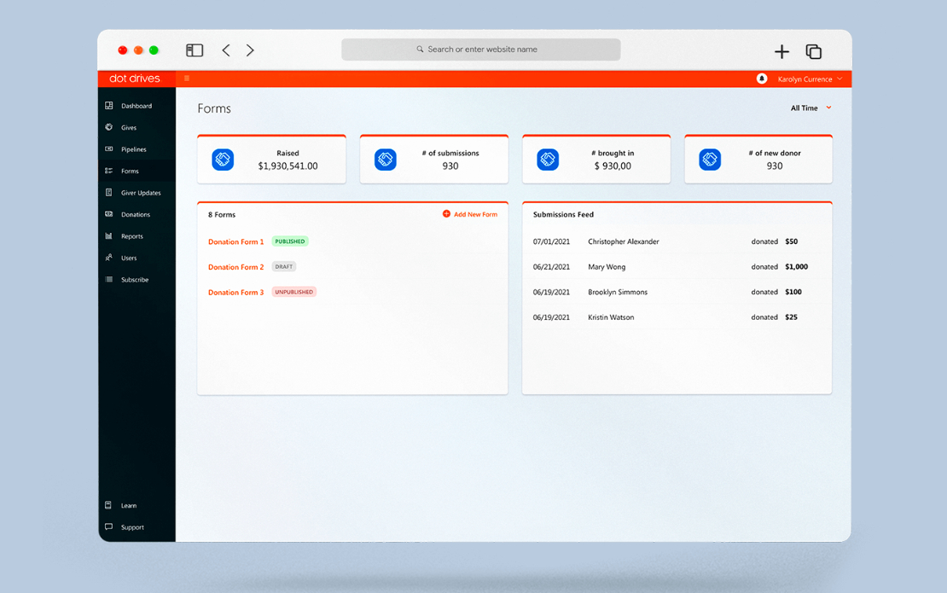This screenshot has width=947, height=593.
Task: Open notifications via the bell icon
Action: tap(762, 78)
